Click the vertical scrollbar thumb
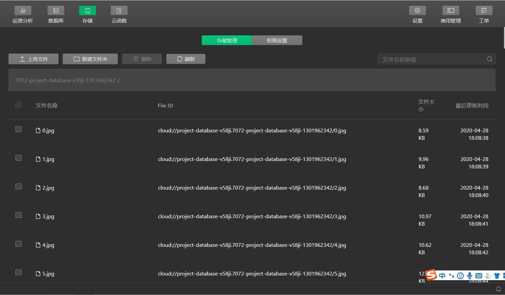505x295 pixels. 504,38
